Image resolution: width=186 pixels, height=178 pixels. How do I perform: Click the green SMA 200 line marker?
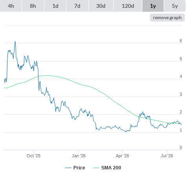click(x=96, y=168)
